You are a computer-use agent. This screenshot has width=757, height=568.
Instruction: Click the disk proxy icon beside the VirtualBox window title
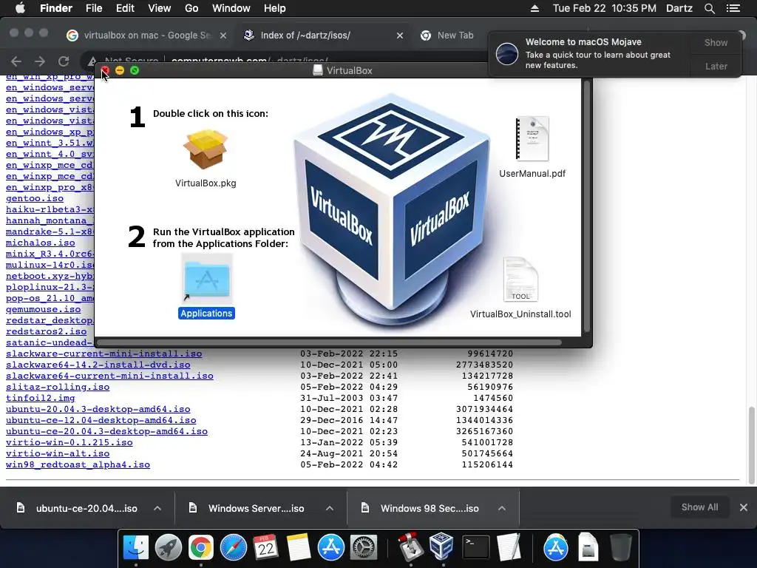(318, 70)
